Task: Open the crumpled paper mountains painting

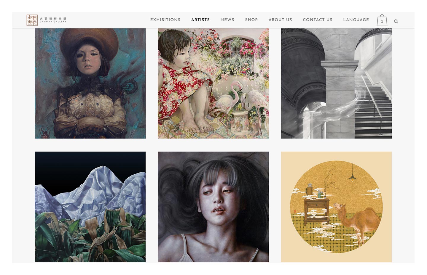Action: point(90,207)
